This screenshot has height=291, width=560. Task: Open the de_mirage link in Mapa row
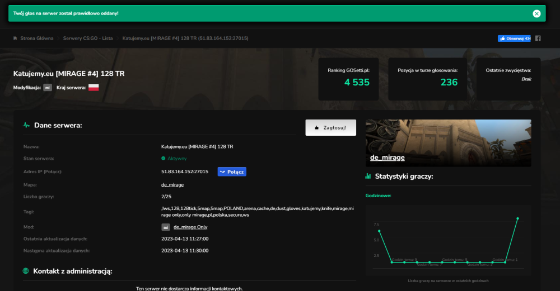[172, 185]
